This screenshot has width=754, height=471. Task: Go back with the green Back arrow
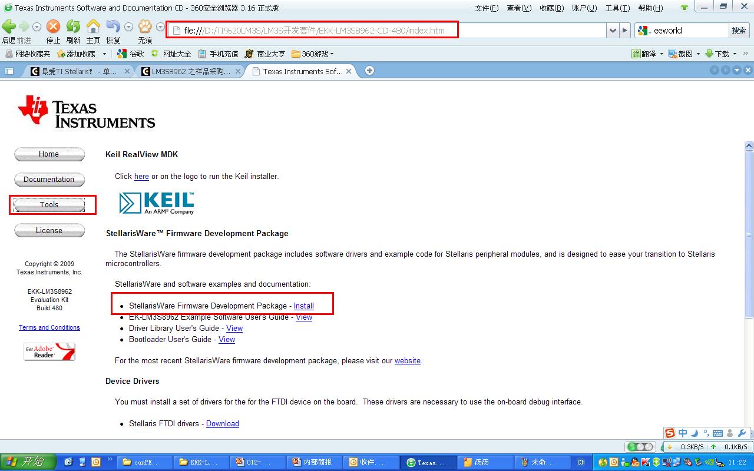[9, 26]
